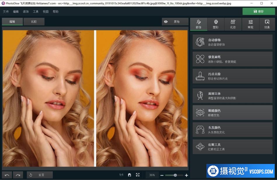Click the fit-to-face head icon

pyautogui.click(x=129, y=175)
